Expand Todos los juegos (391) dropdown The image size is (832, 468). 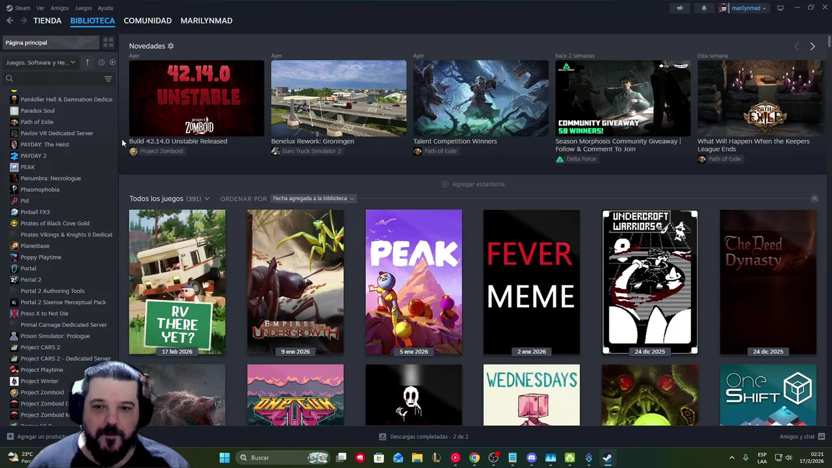tap(170, 198)
